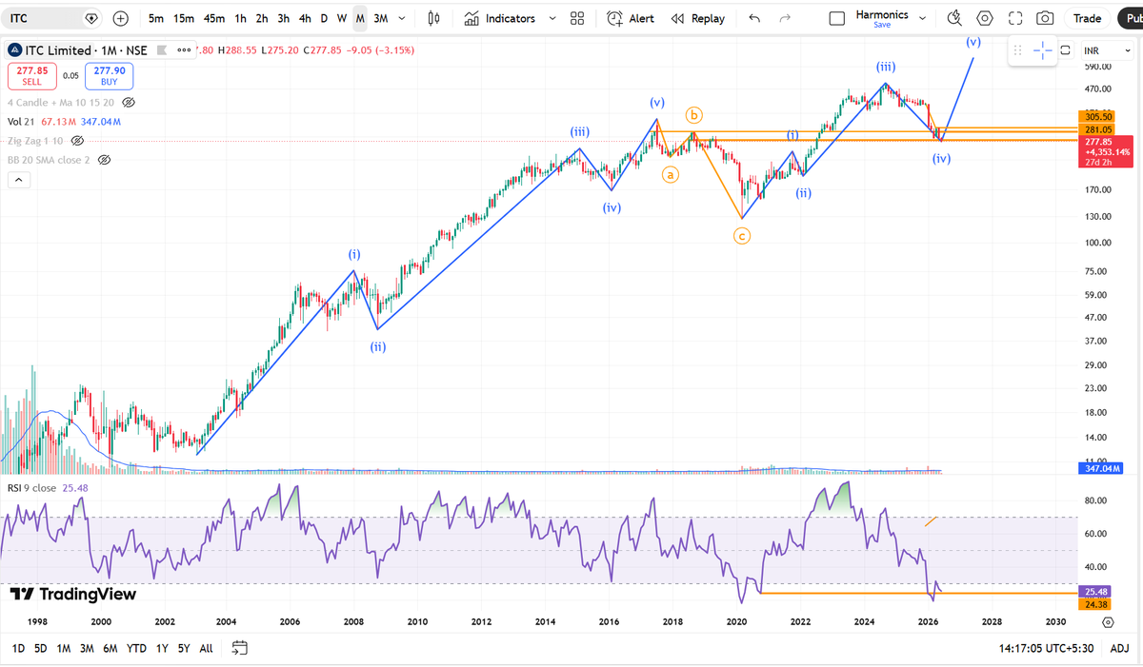Save the Harmonics layout
Viewport: 1143px width, 667px height.
(882, 26)
